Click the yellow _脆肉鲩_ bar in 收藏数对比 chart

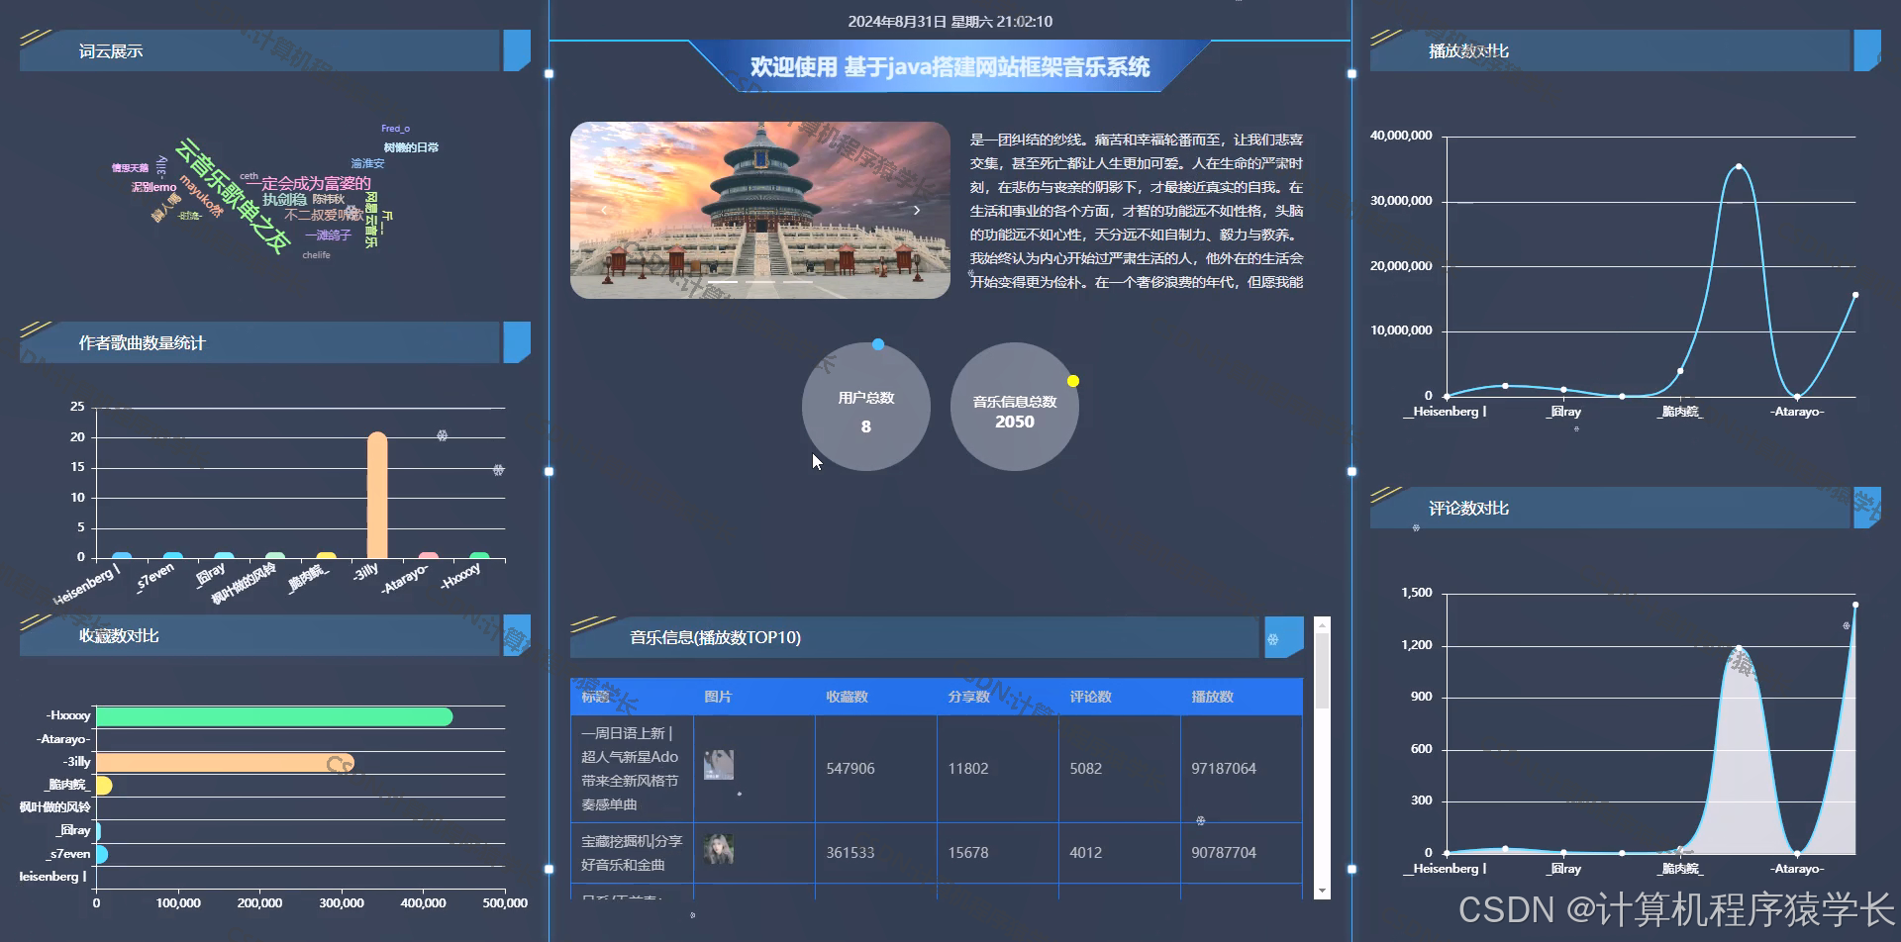[x=104, y=786]
